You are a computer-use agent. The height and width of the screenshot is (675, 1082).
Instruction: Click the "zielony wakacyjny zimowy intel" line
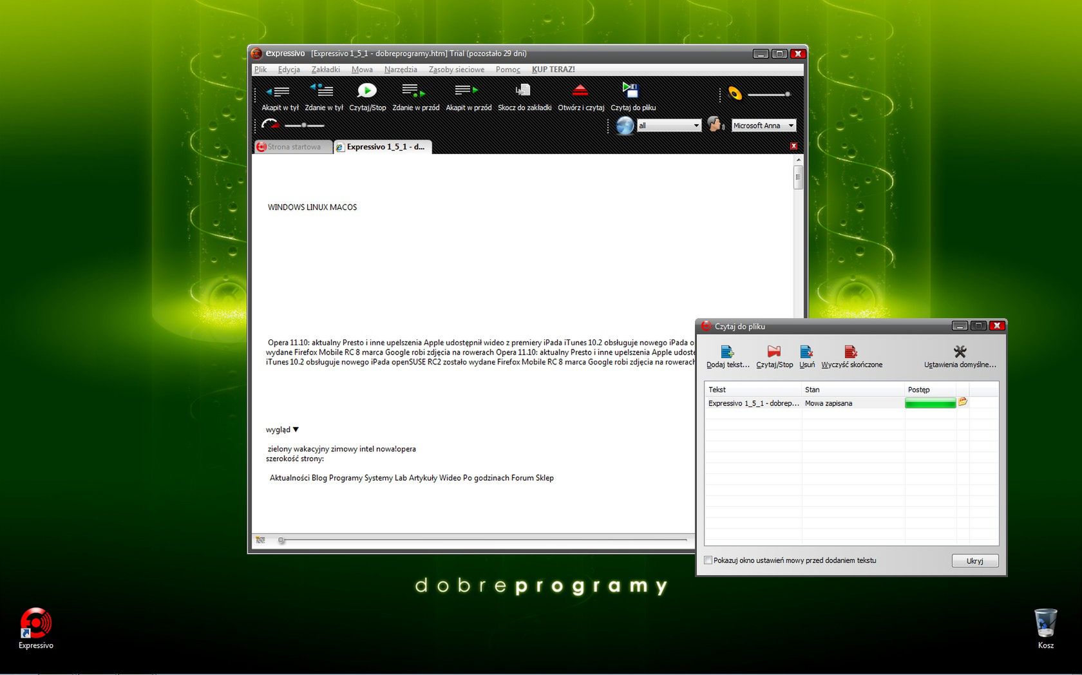tap(341, 449)
